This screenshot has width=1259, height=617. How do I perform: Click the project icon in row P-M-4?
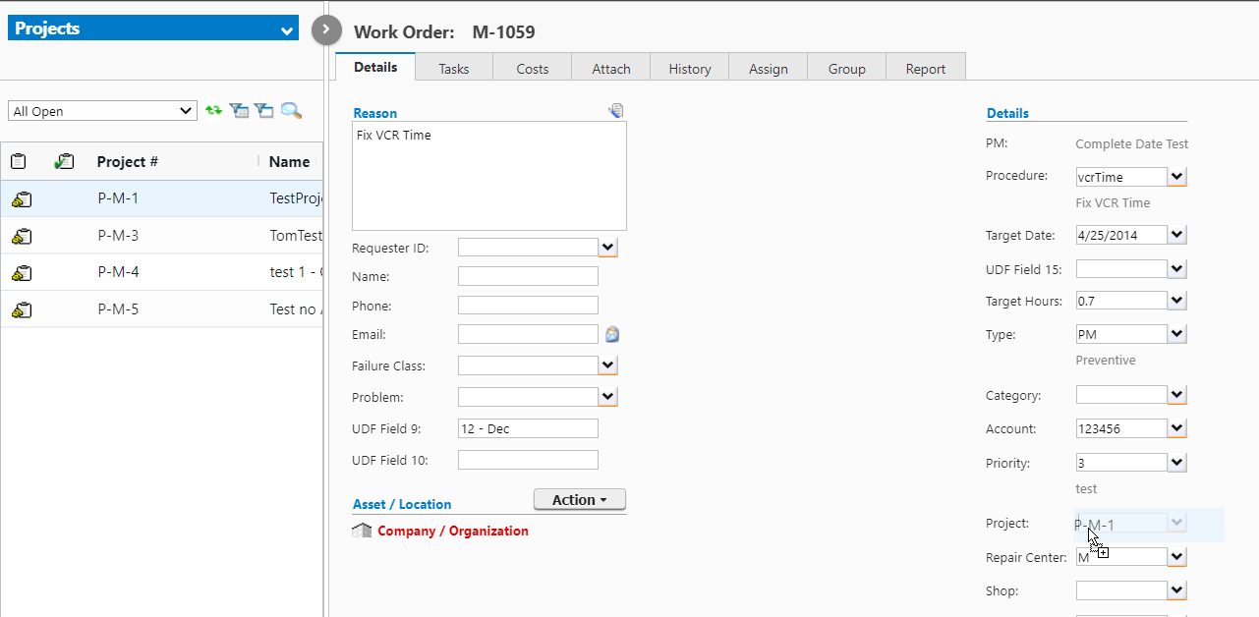[x=22, y=273]
